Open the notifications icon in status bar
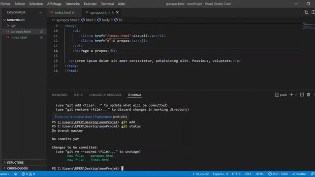Viewport: 315px width, 177px height. pyautogui.click(x=313, y=174)
